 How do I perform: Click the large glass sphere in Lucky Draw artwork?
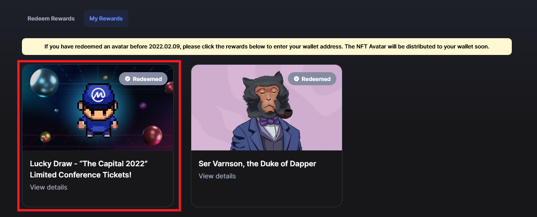point(44,83)
